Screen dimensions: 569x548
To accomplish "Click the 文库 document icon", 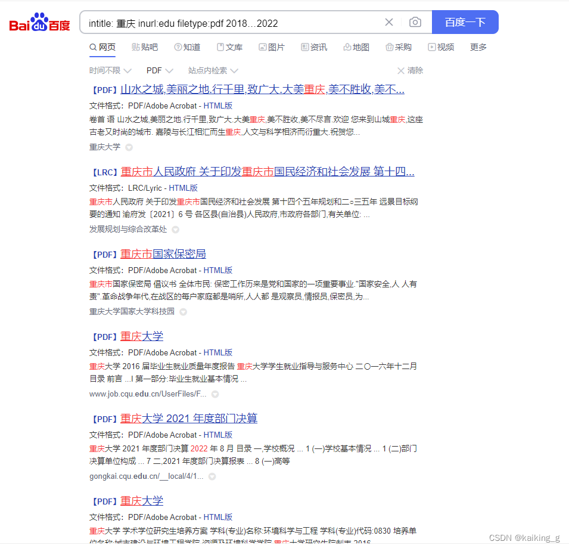I will click(x=220, y=47).
